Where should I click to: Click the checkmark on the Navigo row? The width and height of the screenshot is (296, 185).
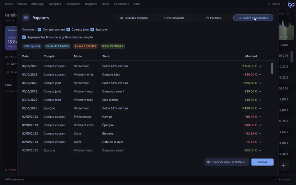click(x=260, y=117)
